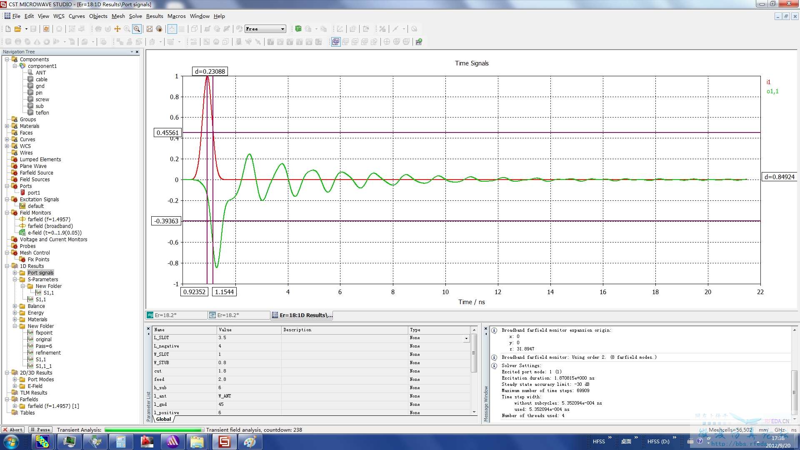Open the Window menu

[x=200, y=16]
